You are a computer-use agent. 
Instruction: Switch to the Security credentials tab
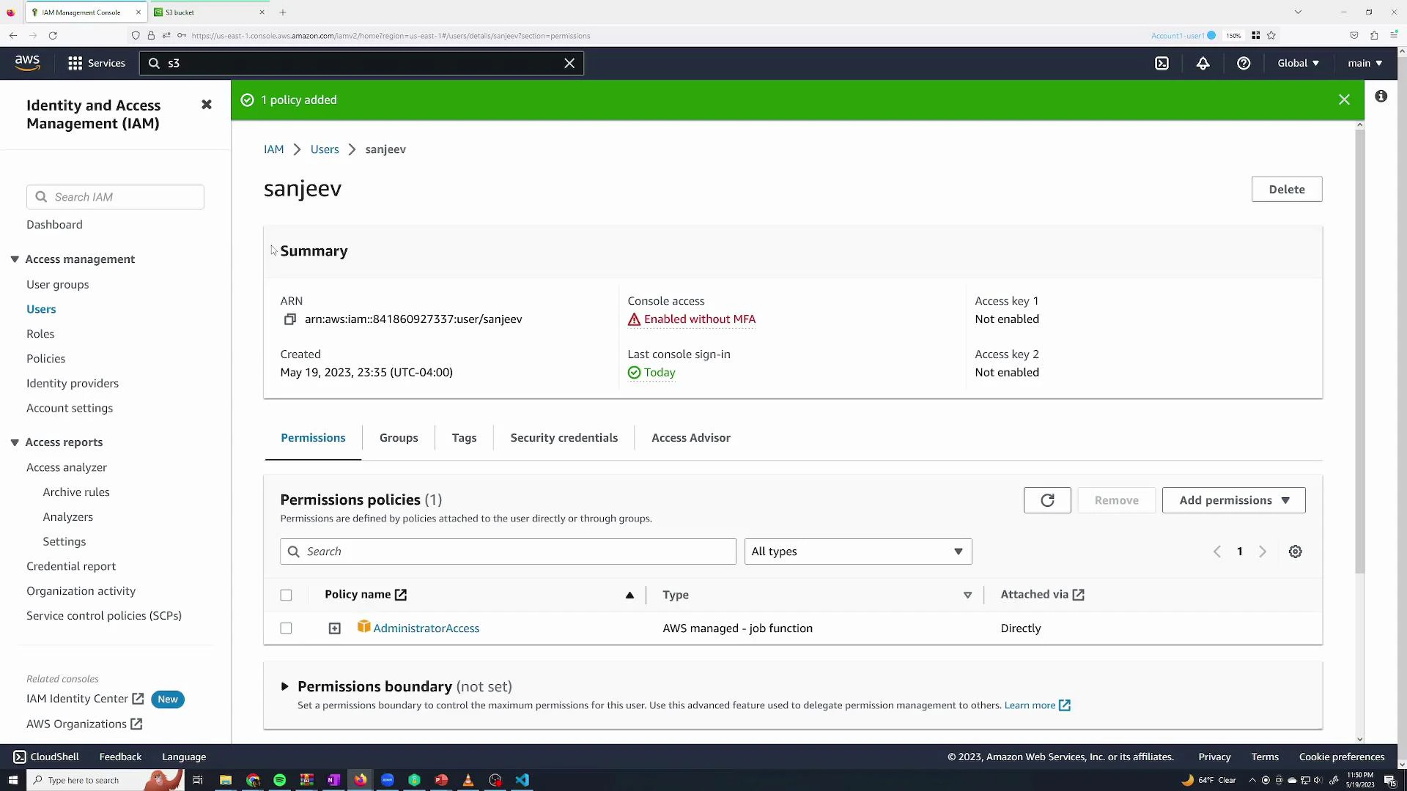[564, 437]
